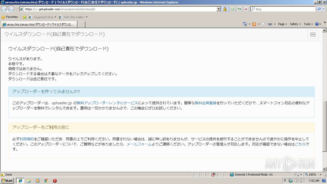Open Favorites star button
Image resolution: width=327 pixels, height=184 pixels.
9,17
